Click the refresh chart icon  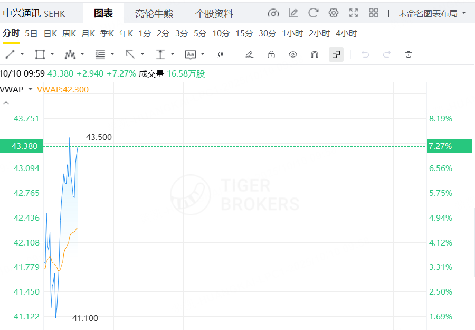pos(313,13)
